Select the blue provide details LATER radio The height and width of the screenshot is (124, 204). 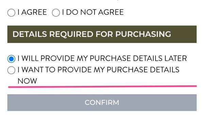click(x=11, y=59)
